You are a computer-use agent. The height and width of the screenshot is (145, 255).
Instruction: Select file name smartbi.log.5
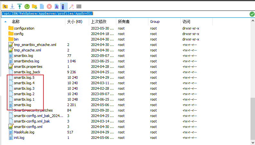click(x=24, y=77)
